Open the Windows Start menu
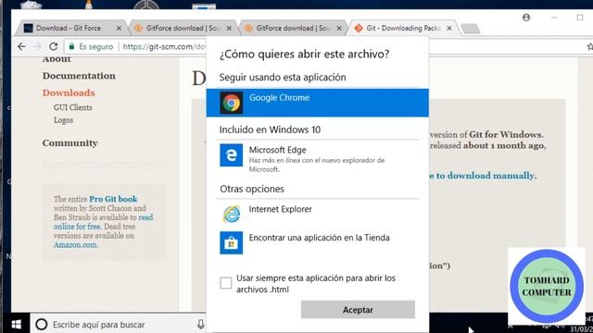 pos(16,325)
